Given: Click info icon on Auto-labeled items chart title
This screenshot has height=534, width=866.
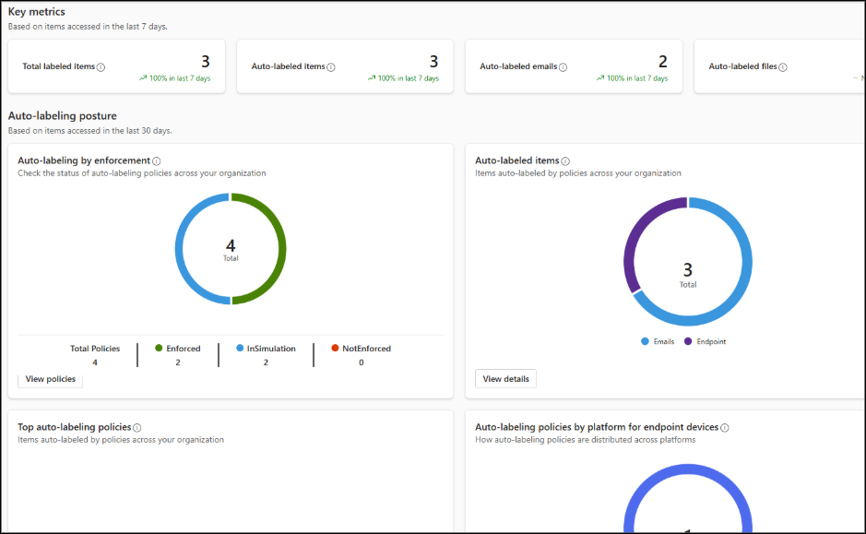Looking at the screenshot, I should (x=565, y=161).
